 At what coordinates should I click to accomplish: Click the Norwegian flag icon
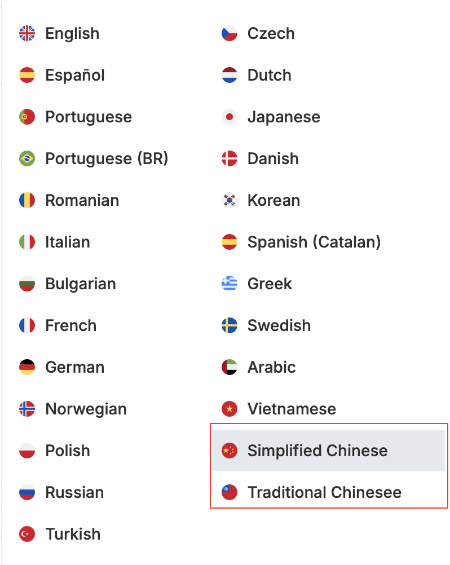click(27, 409)
